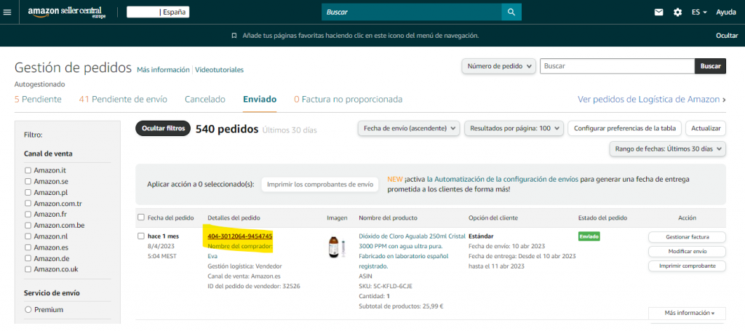Viewport: 745px width, 331px height.
Task: Hide the favorites banner with Ocultar
Action: coord(727,36)
